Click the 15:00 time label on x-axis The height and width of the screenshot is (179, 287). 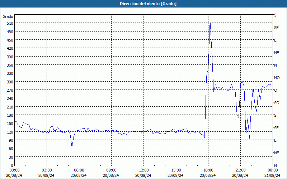tap(176, 170)
